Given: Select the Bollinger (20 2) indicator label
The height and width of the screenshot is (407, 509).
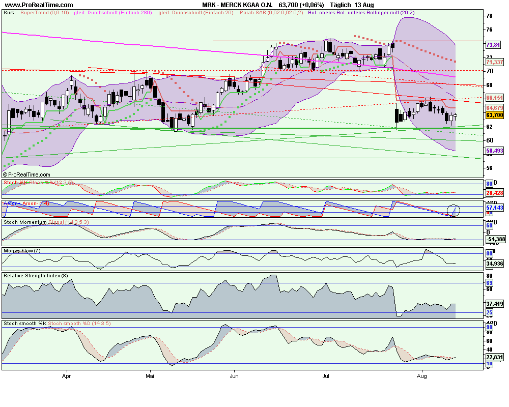Looking at the screenshot, I should 361,13.
